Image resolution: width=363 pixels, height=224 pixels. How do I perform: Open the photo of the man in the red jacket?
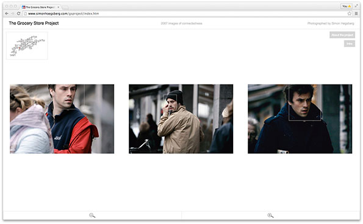tap(62, 119)
